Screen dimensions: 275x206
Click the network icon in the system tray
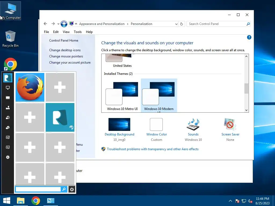pos(244,201)
